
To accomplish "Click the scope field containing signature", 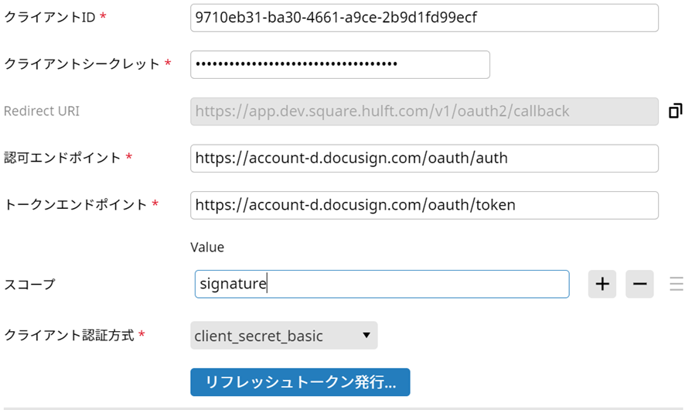I will 381,284.
